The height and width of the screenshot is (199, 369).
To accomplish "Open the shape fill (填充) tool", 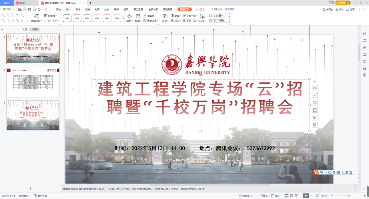I will coord(129,18).
